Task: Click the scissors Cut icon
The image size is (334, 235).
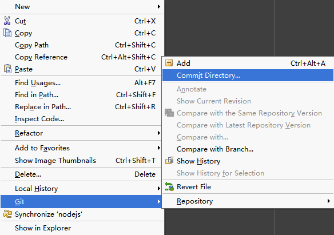Action: pos(7,21)
